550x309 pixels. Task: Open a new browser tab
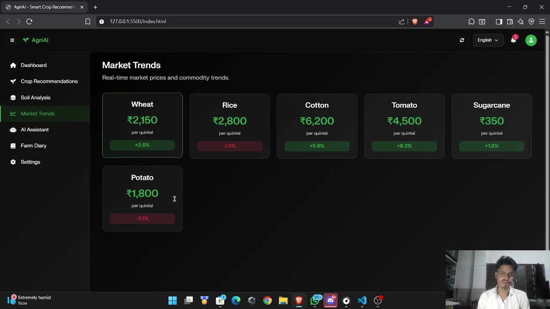coord(95,7)
